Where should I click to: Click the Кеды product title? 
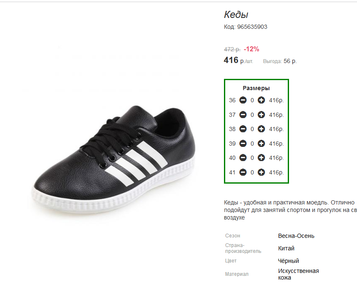point(236,15)
